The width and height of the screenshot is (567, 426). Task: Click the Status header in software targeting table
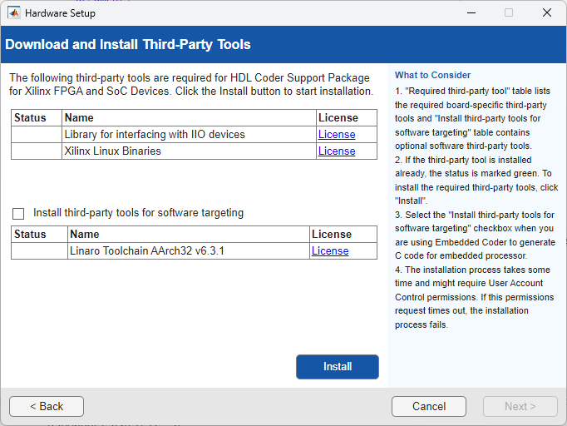pos(31,235)
